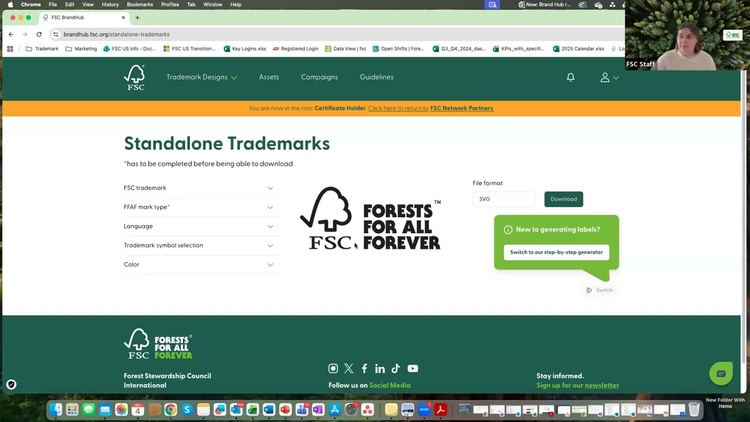Open the 2025 Calendar.xlsx bookmark

point(578,49)
